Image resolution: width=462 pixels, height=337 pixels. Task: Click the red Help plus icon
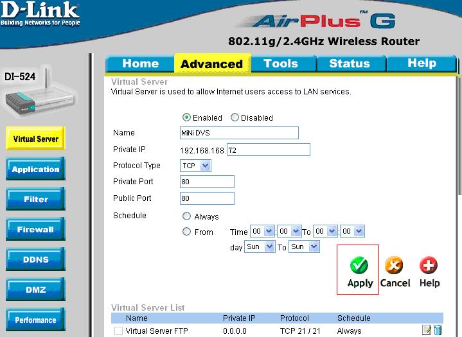(429, 265)
